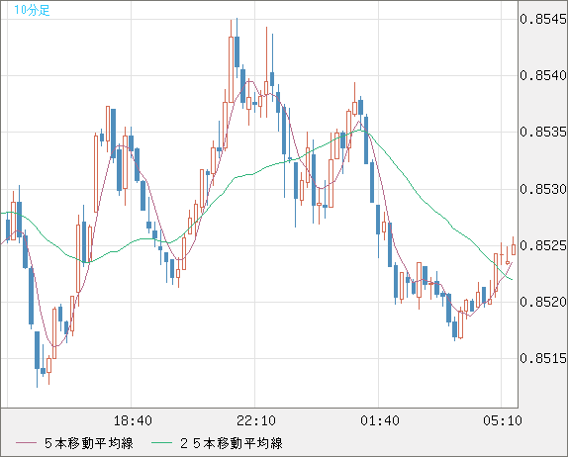Click the green 25-bar moving average legend swatch
Viewport: 568px width, 457px height.
point(161,443)
